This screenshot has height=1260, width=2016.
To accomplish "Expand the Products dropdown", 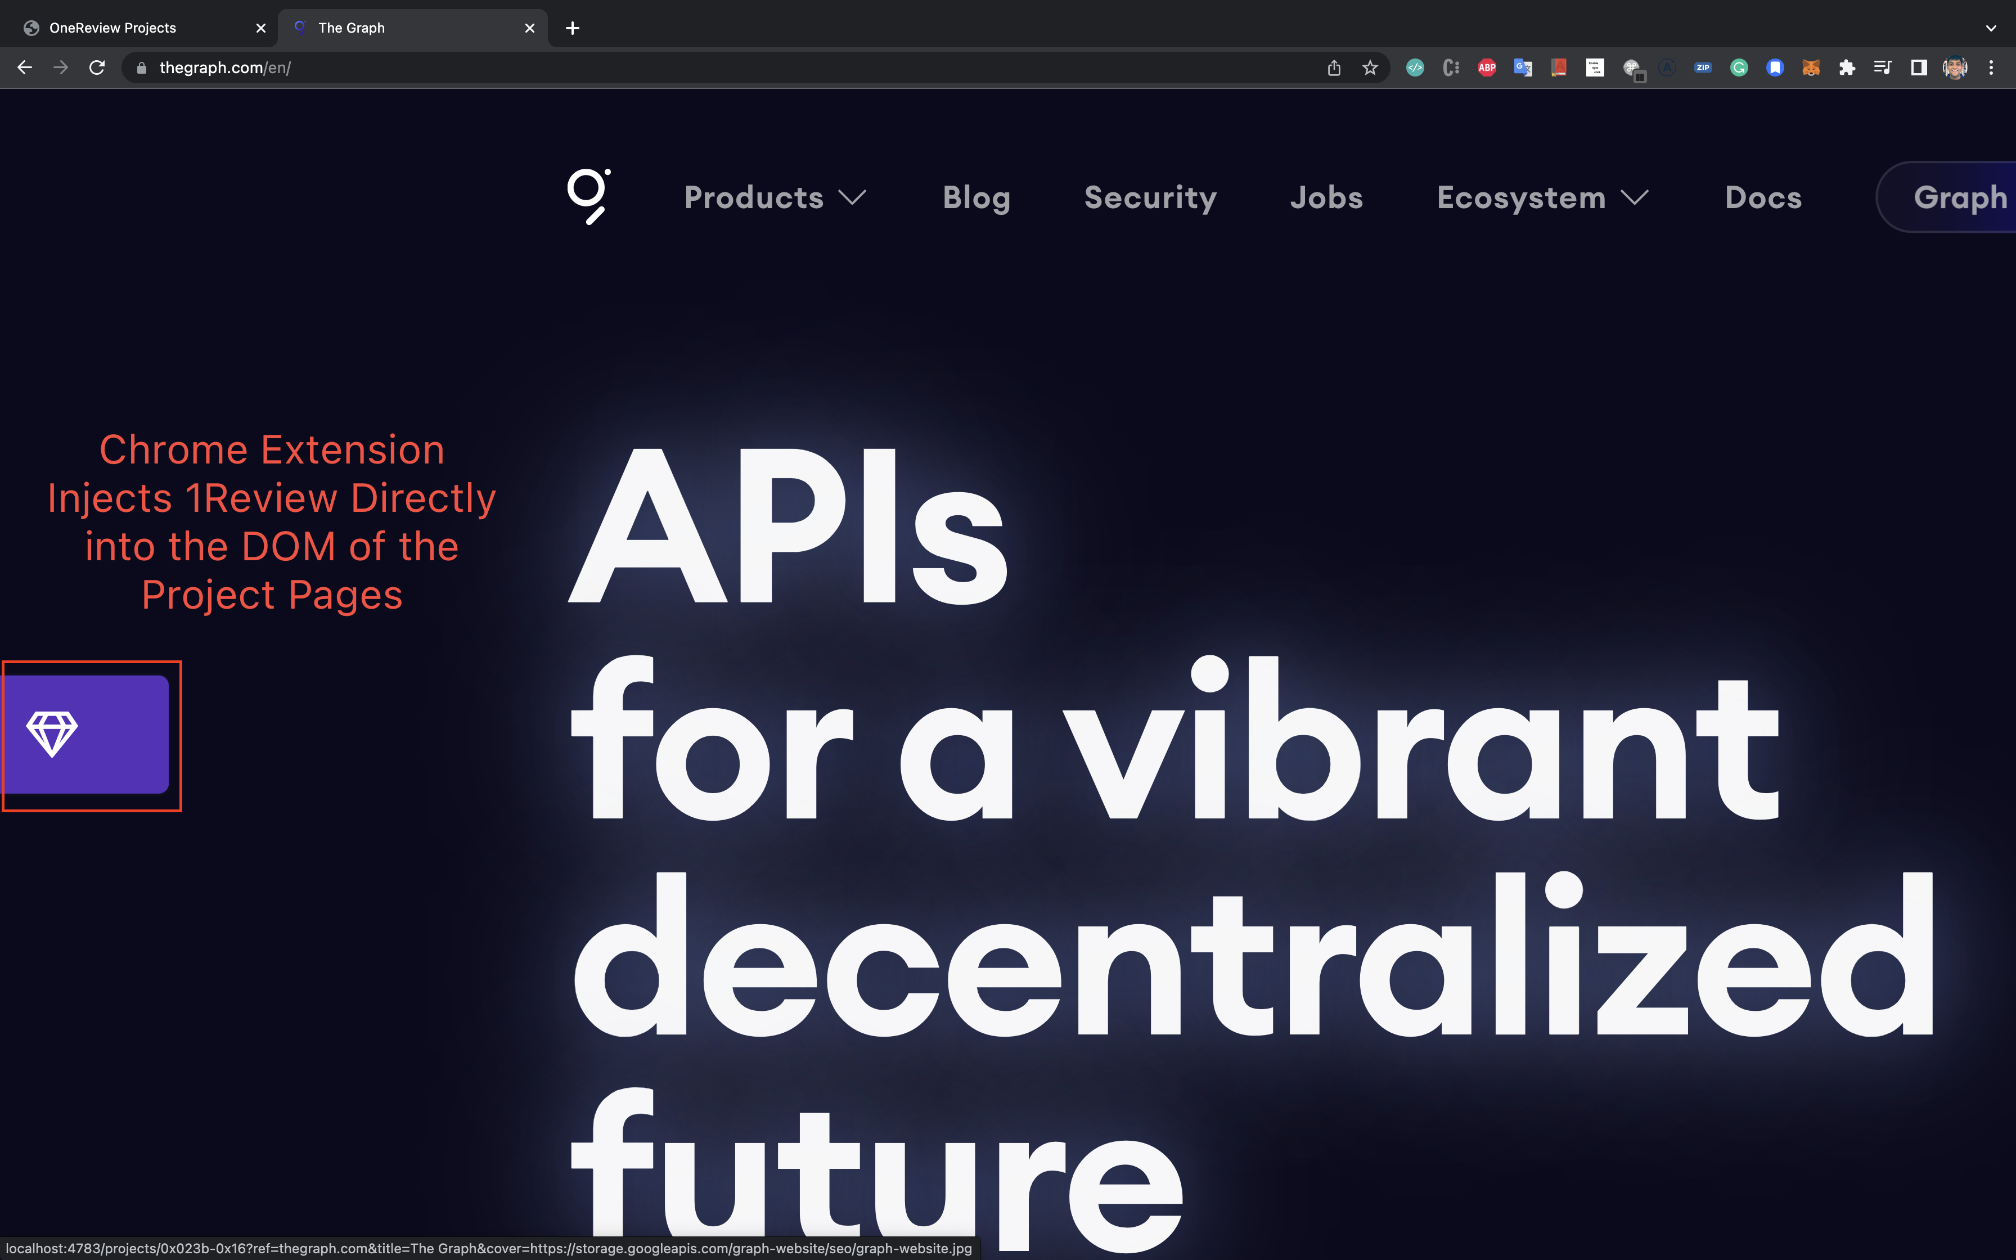I will [x=775, y=197].
